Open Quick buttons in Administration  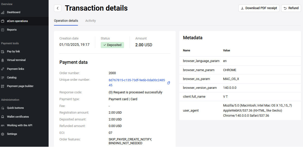[x=15, y=108]
